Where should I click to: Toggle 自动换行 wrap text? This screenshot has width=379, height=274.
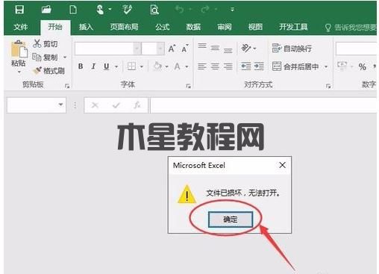click(x=292, y=49)
